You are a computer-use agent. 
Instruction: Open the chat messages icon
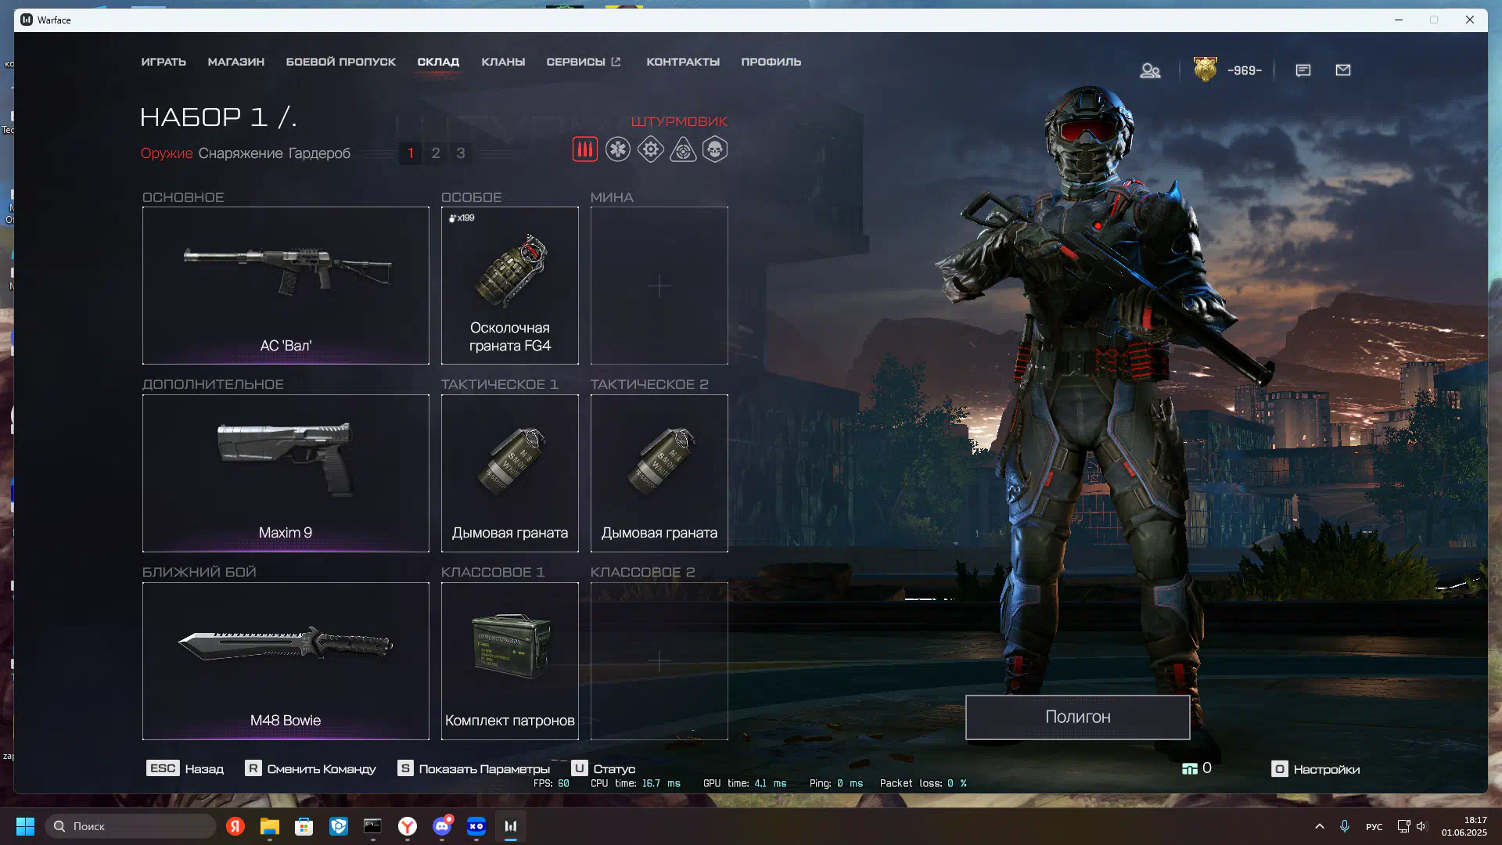(x=1303, y=70)
